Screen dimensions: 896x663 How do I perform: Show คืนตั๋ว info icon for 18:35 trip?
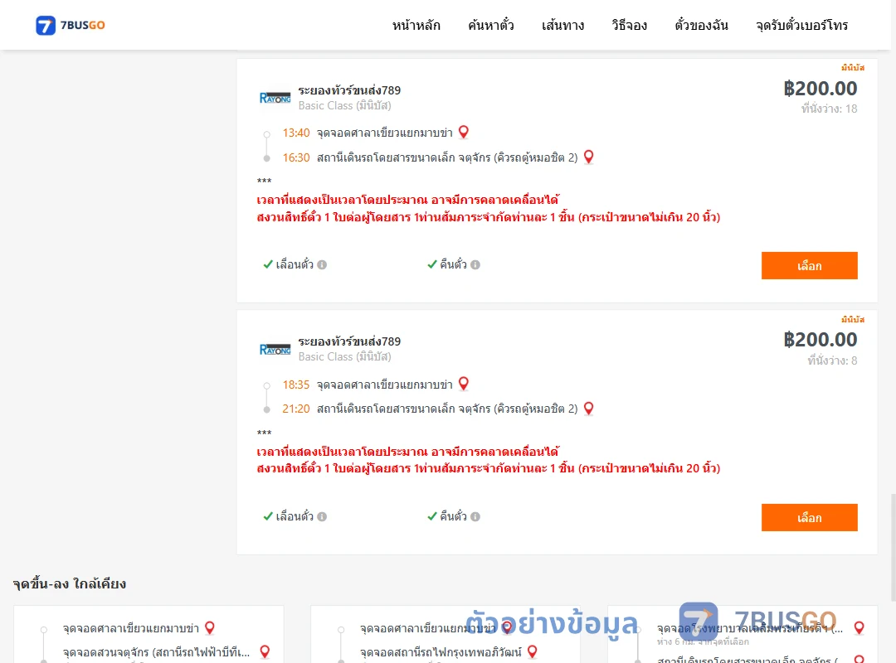pos(475,516)
